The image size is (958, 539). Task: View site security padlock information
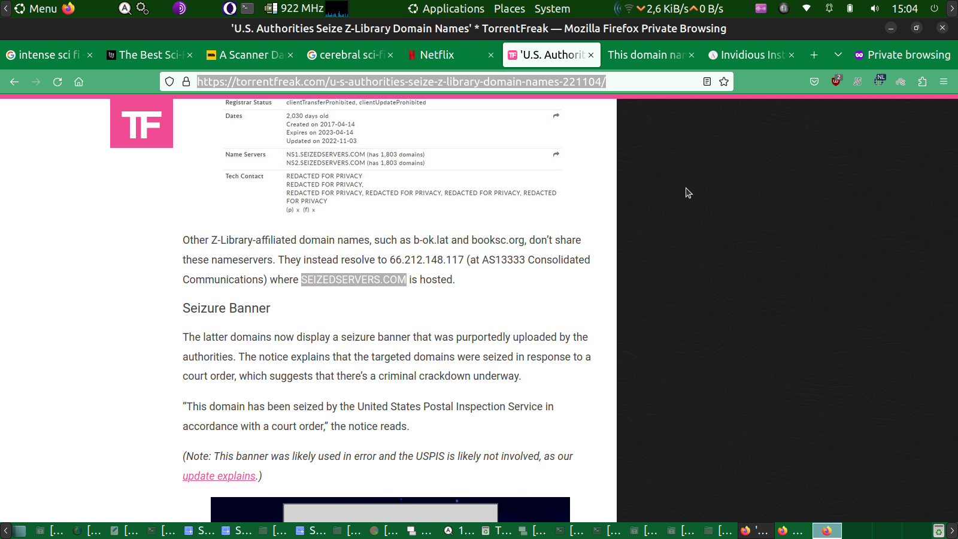click(186, 81)
